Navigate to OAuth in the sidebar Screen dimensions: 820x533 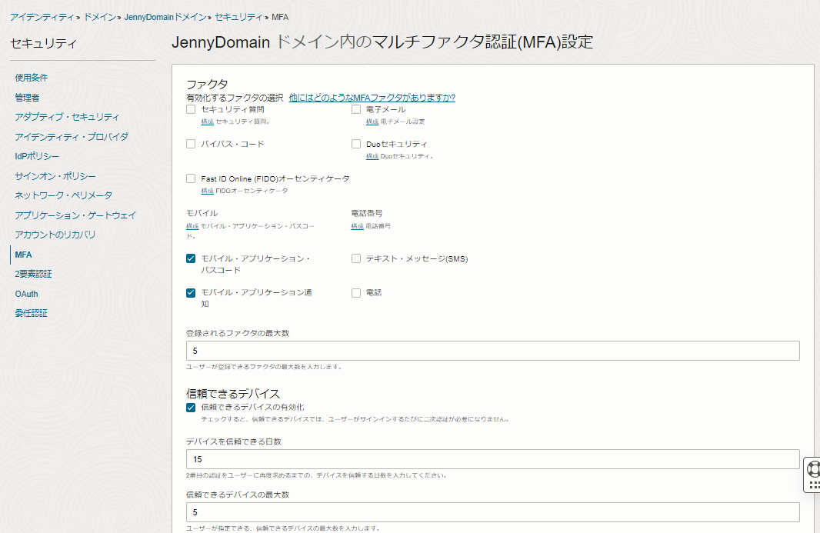tap(26, 294)
